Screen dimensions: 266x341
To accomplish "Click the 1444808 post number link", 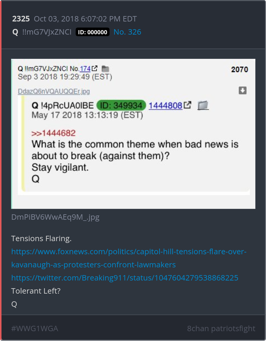I will (165, 106).
